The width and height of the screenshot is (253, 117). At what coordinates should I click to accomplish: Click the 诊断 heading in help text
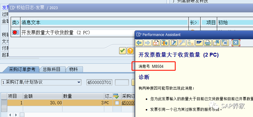coord(144,77)
